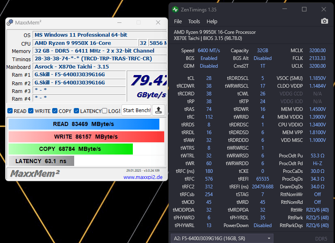Click the MaxxMem upload results arrow icon
Image resolution: width=335 pixels, height=243 pixels.
[x=158, y=110]
